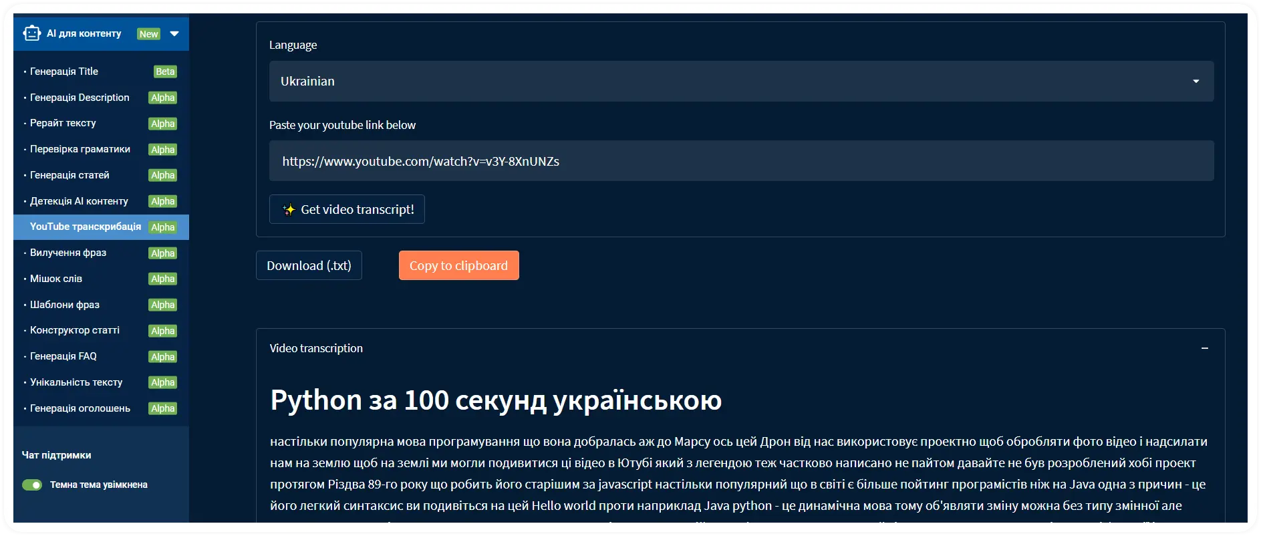1261x536 pixels.
Task: Click the Video transcription header text
Action: point(316,348)
